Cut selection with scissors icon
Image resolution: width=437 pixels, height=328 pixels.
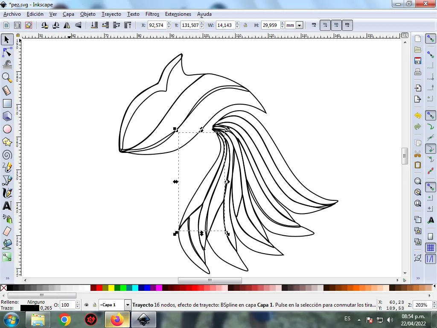(x=417, y=154)
